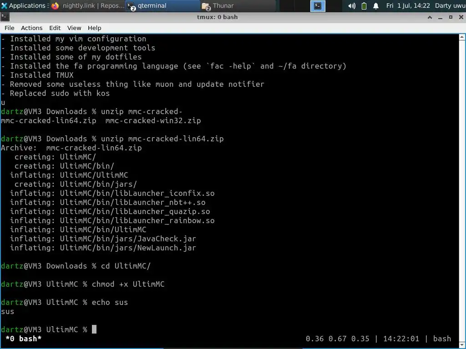Select the qterminal taskbar item
466x349 pixels.
(162, 5)
